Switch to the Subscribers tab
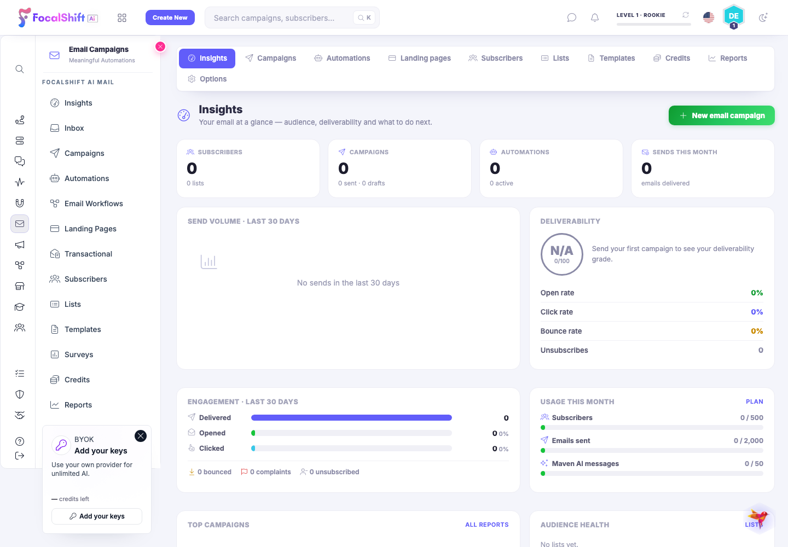 point(496,58)
